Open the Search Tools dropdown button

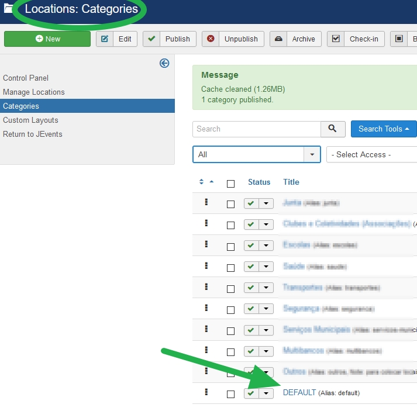click(x=384, y=129)
